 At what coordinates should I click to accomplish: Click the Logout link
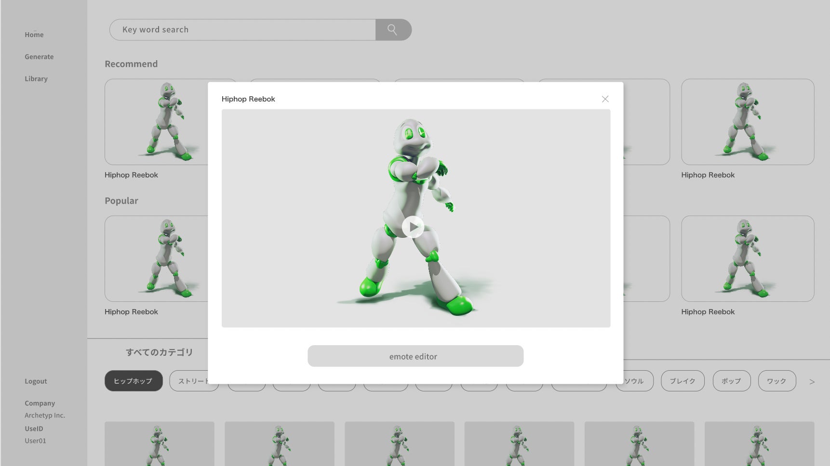point(36,381)
